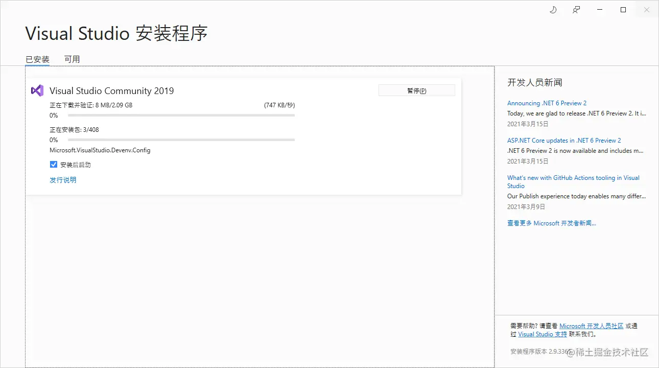Open GitHub Actions tooling news link
659x368 pixels.
[x=573, y=182]
